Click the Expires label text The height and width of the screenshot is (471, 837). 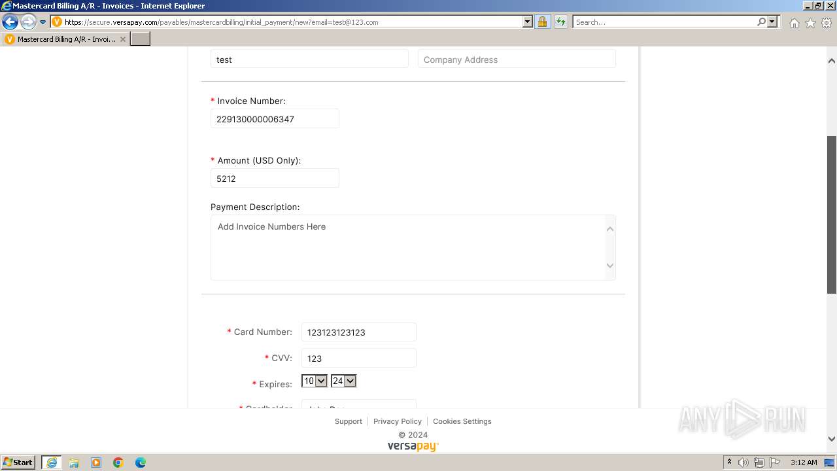click(275, 384)
